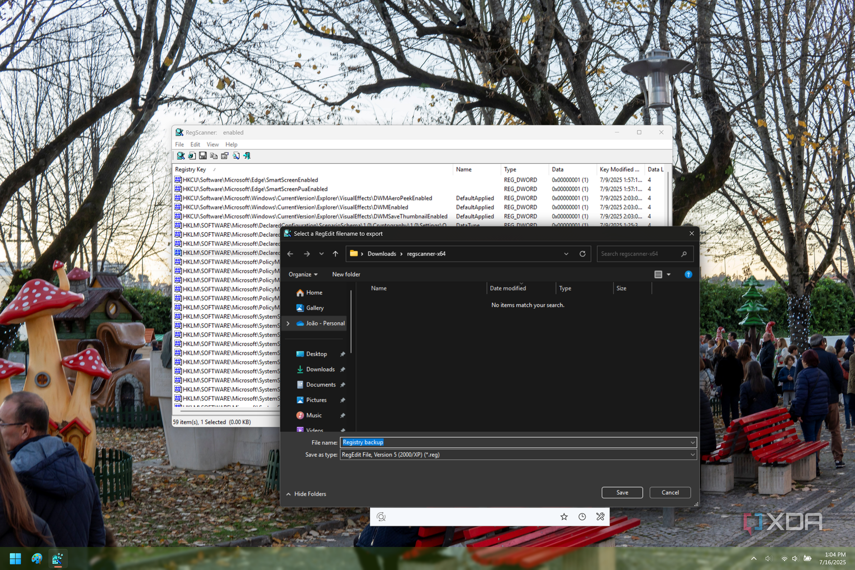Click the Save selected items floppy disk icon

click(203, 155)
